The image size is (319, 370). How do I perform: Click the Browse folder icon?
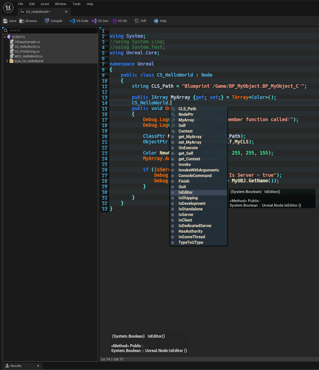coord(22,21)
